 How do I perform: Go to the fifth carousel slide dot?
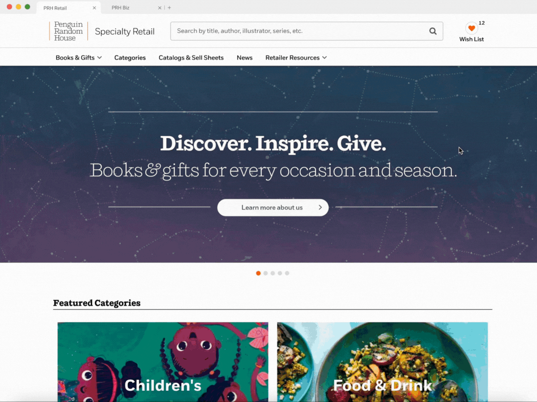coord(287,273)
